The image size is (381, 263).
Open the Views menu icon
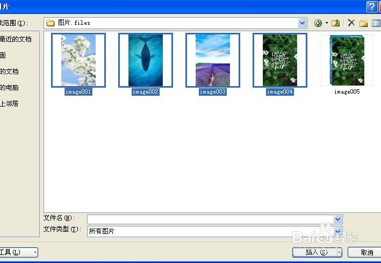[x=376, y=23]
